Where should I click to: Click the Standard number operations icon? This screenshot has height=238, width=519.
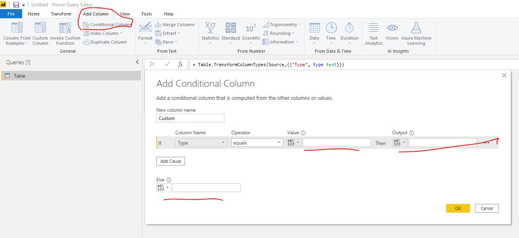(x=231, y=28)
